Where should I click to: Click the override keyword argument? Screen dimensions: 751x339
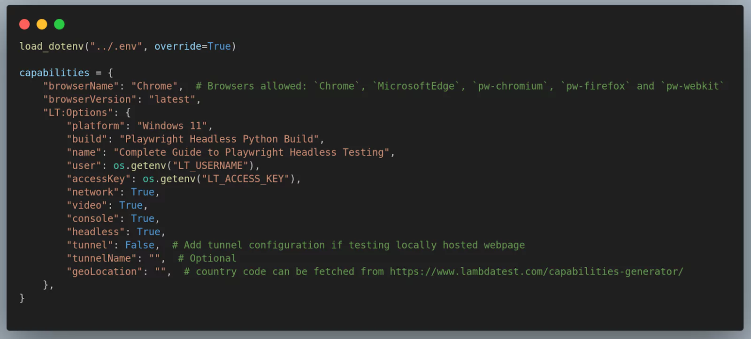(178, 46)
